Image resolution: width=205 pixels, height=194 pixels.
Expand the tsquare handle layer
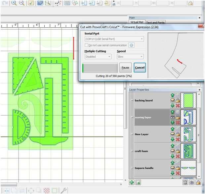tap(132, 168)
